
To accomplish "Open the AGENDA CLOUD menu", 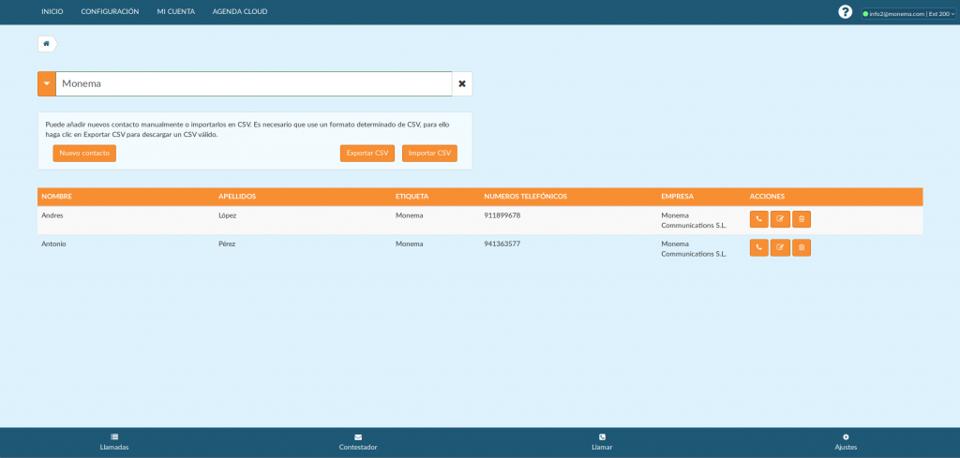I will [x=240, y=11].
